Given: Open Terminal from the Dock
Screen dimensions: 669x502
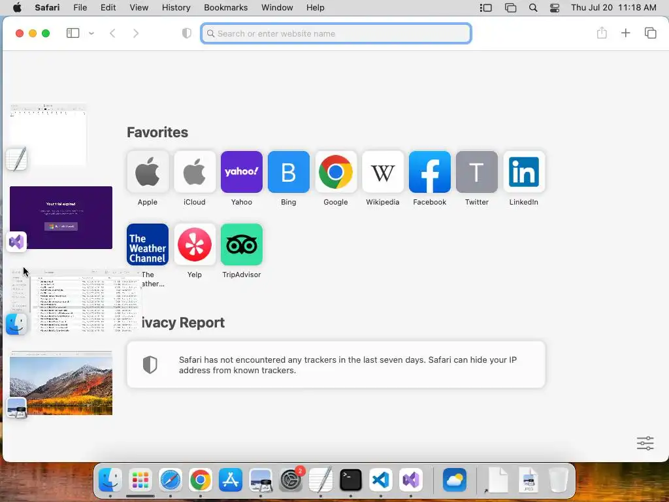Looking at the screenshot, I should [x=351, y=480].
